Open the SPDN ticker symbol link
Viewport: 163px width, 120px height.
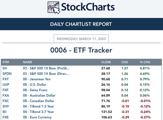tap(7, 74)
